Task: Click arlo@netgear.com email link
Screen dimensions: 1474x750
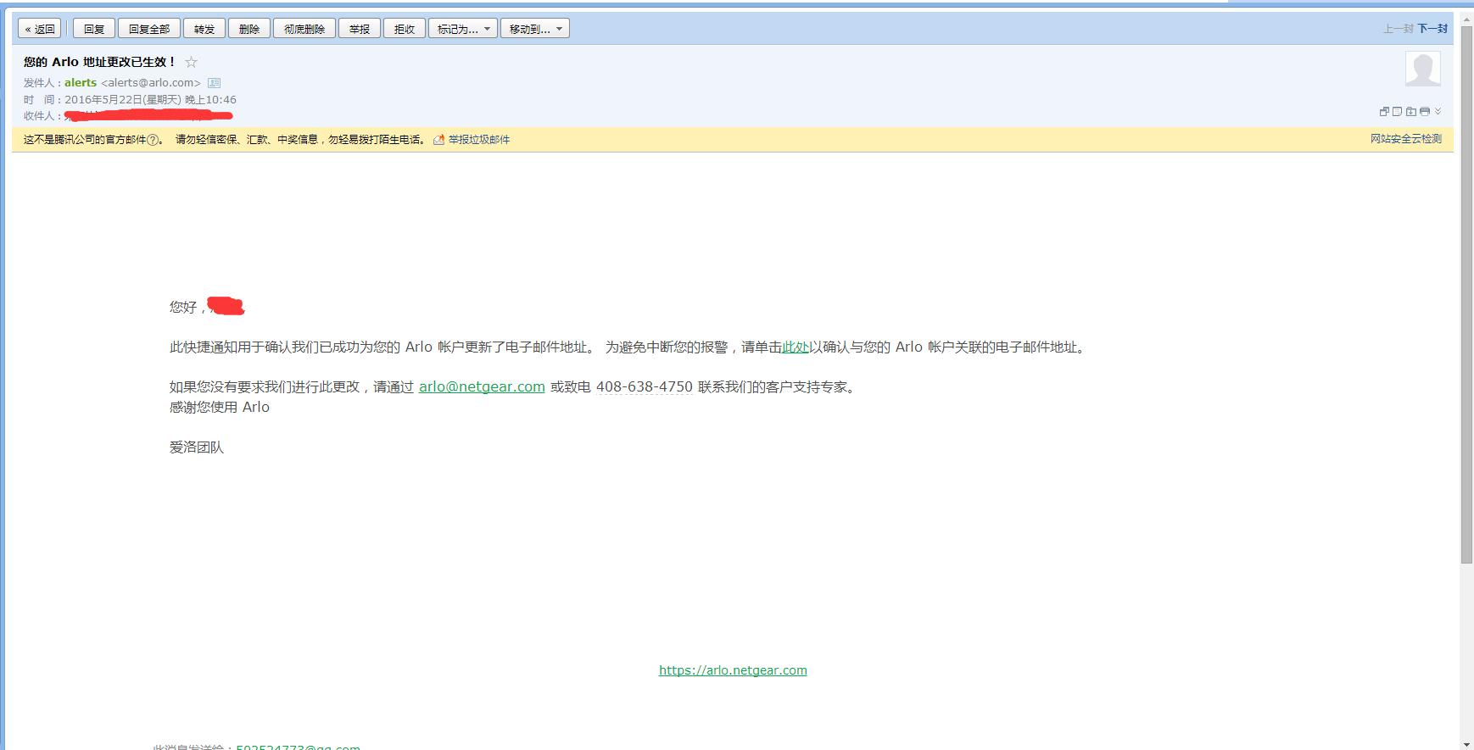Action: [482, 387]
